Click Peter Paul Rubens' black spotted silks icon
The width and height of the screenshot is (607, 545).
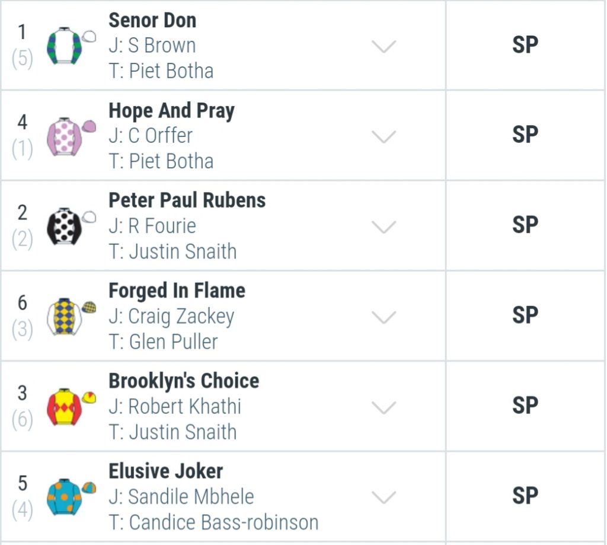pos(71,226)
